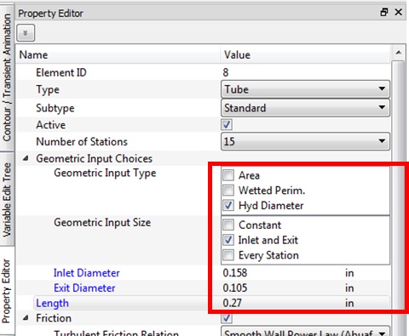Collapse the Friction group
The height and width of the screenshot is (336, 409).
tap(26, 318)
